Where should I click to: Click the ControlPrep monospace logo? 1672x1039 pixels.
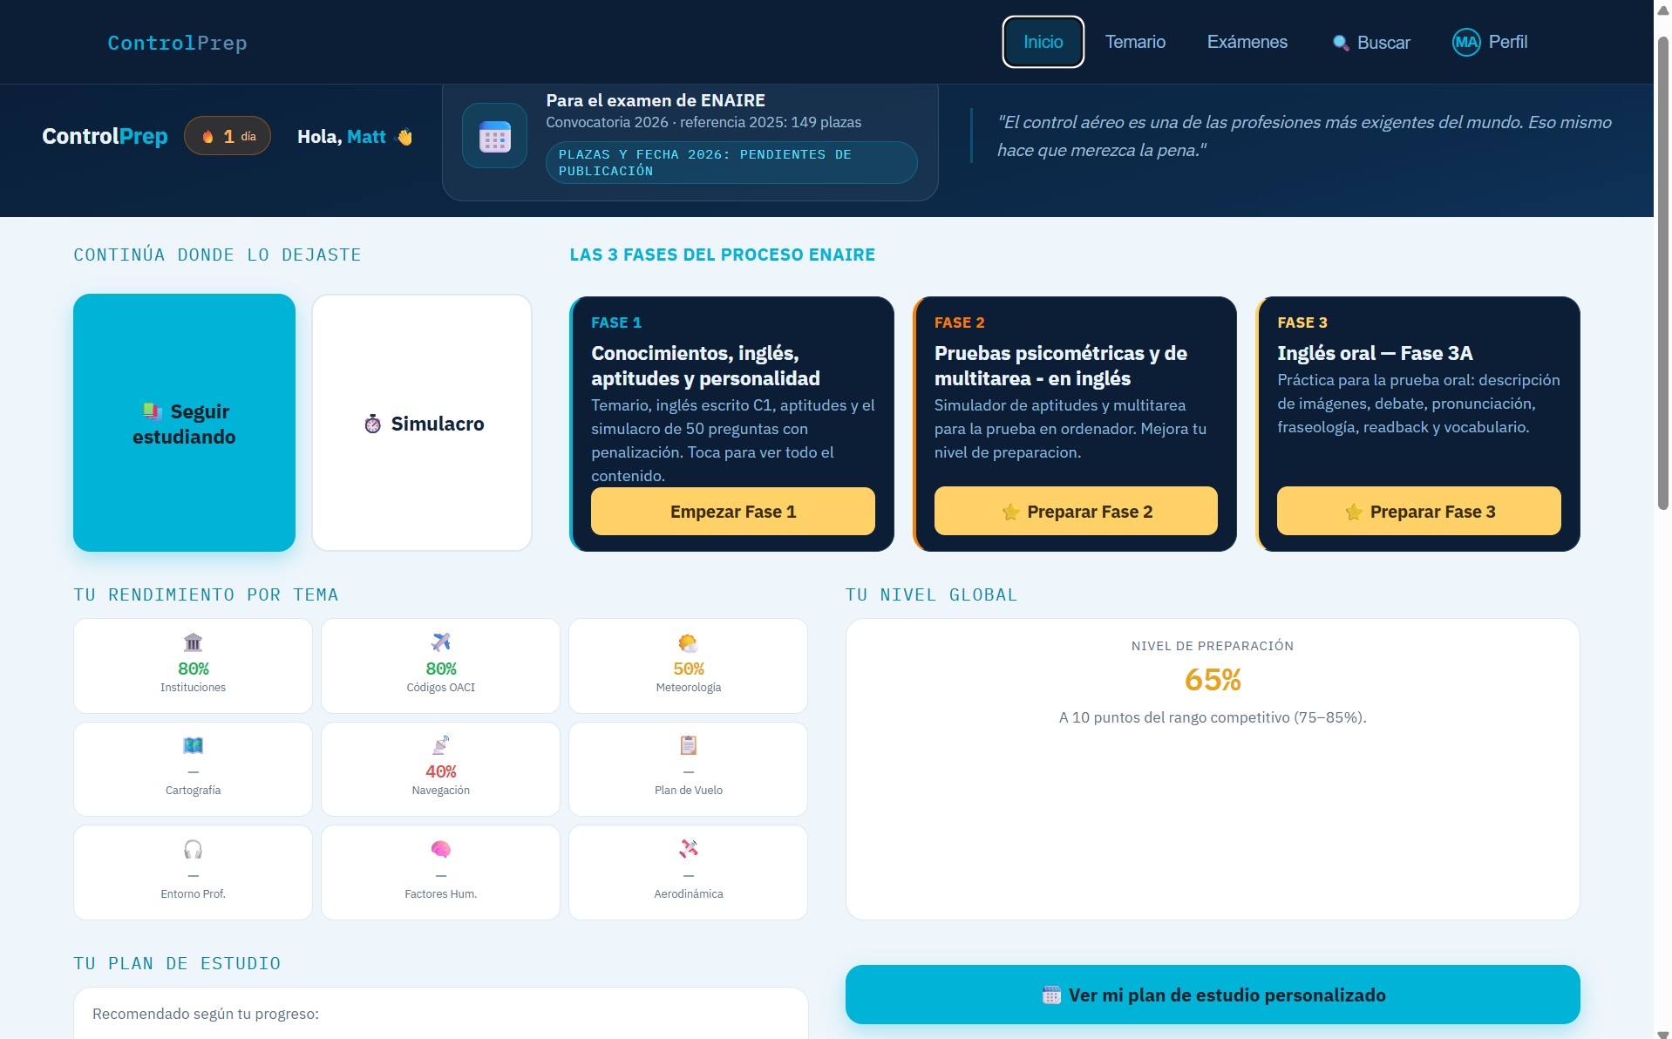pos(177,43)
